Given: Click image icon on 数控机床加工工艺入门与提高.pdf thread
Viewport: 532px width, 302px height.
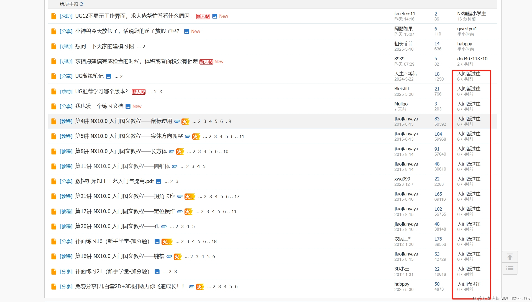Looking at the screenshot, I should coord(158,182).
